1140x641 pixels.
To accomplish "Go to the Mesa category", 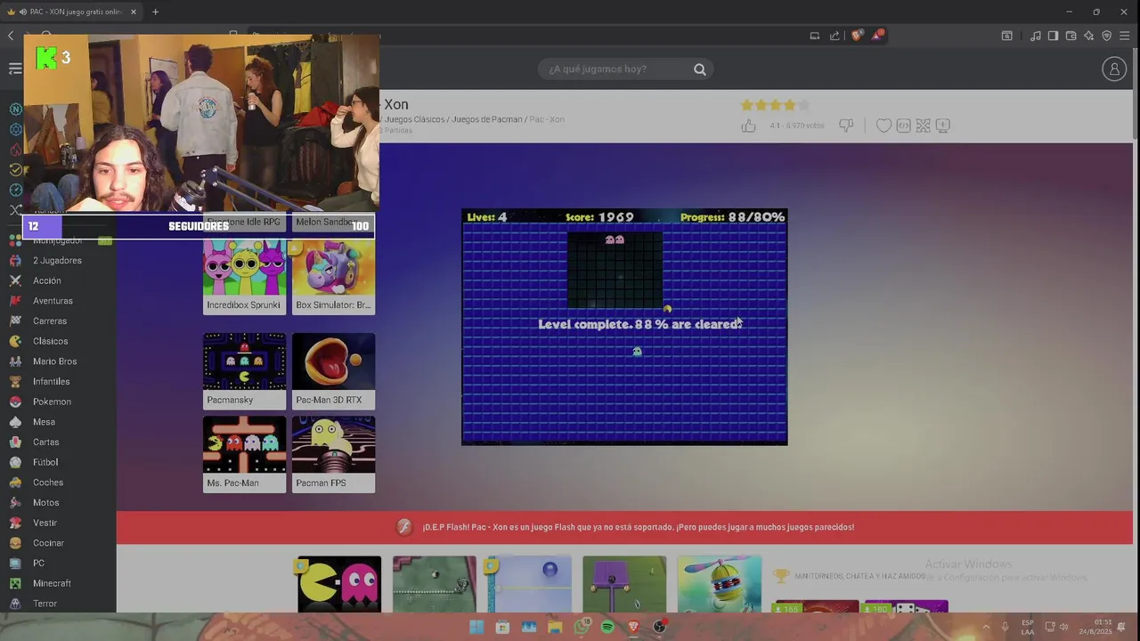I will point(44,422).
